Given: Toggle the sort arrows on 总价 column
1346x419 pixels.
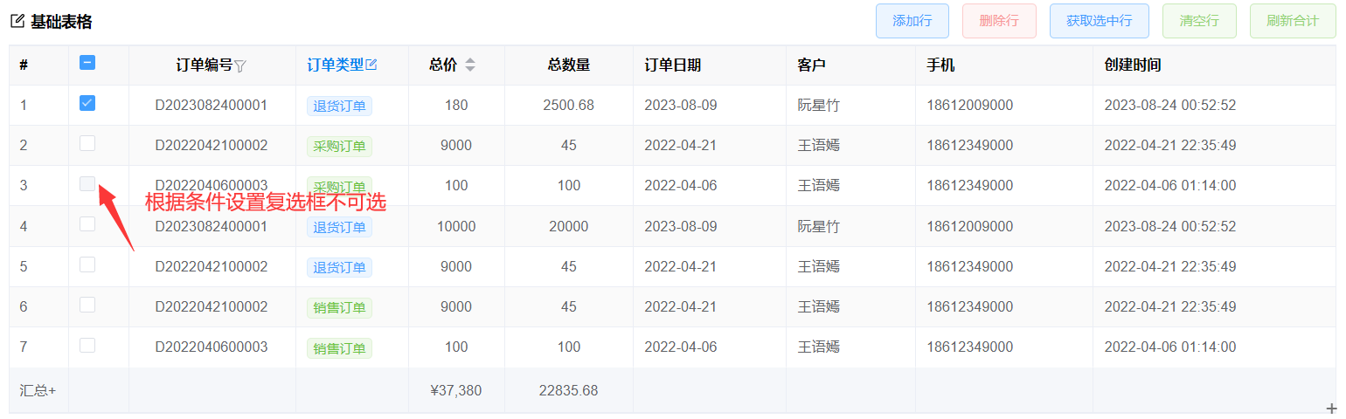Looking at the screenshot, I should point(470,65).
